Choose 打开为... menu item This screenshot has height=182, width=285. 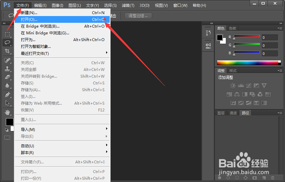point(62,39)
